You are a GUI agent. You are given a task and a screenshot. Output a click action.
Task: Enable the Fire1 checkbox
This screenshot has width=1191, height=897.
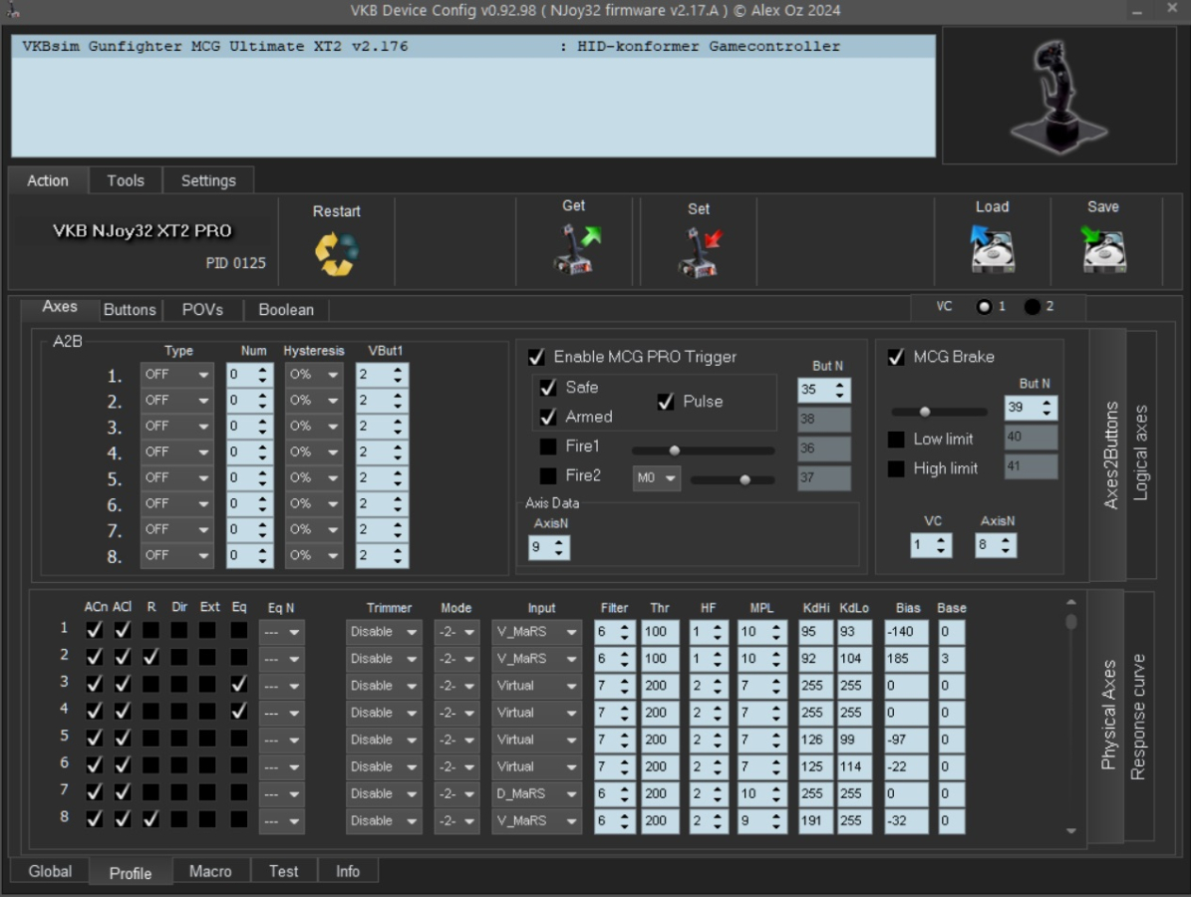[547, 447]
